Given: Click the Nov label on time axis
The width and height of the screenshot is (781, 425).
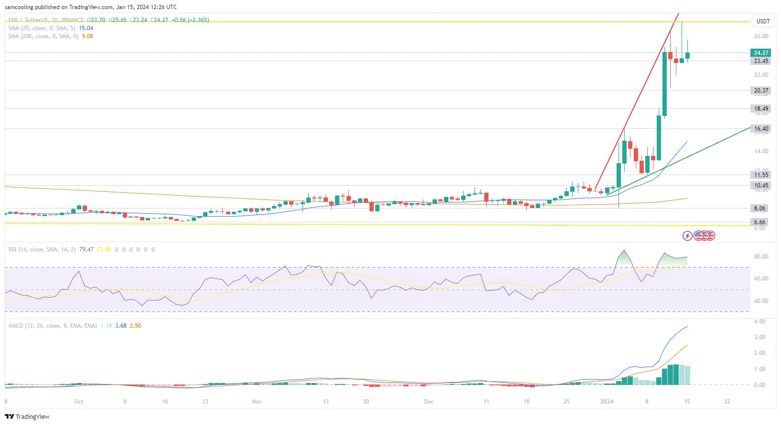Looking at the screenshot, I should click(257, 402).
